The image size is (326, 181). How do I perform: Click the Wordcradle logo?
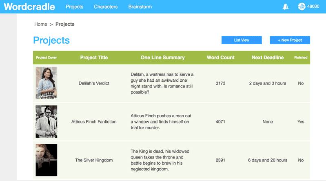[x=29, y=7]
